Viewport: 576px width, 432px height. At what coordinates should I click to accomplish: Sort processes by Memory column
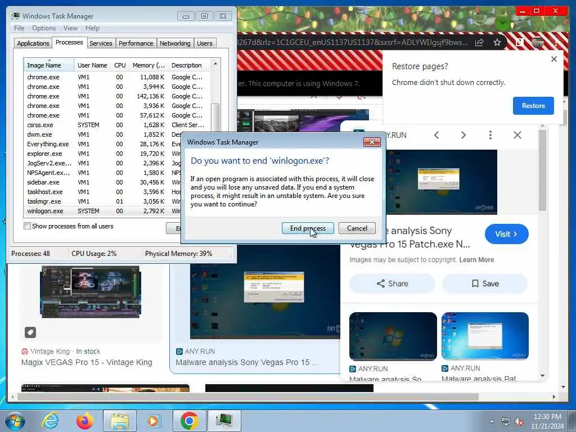click(x=148, y=65)
